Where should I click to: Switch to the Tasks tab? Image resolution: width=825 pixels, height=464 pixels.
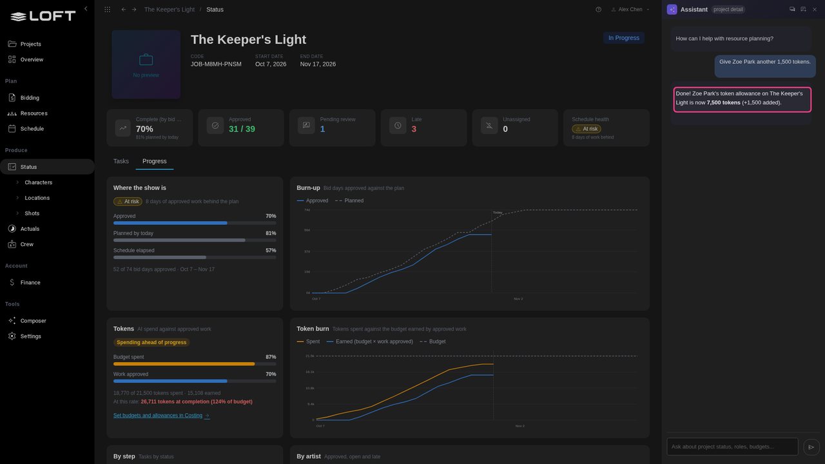click(121, 161)
